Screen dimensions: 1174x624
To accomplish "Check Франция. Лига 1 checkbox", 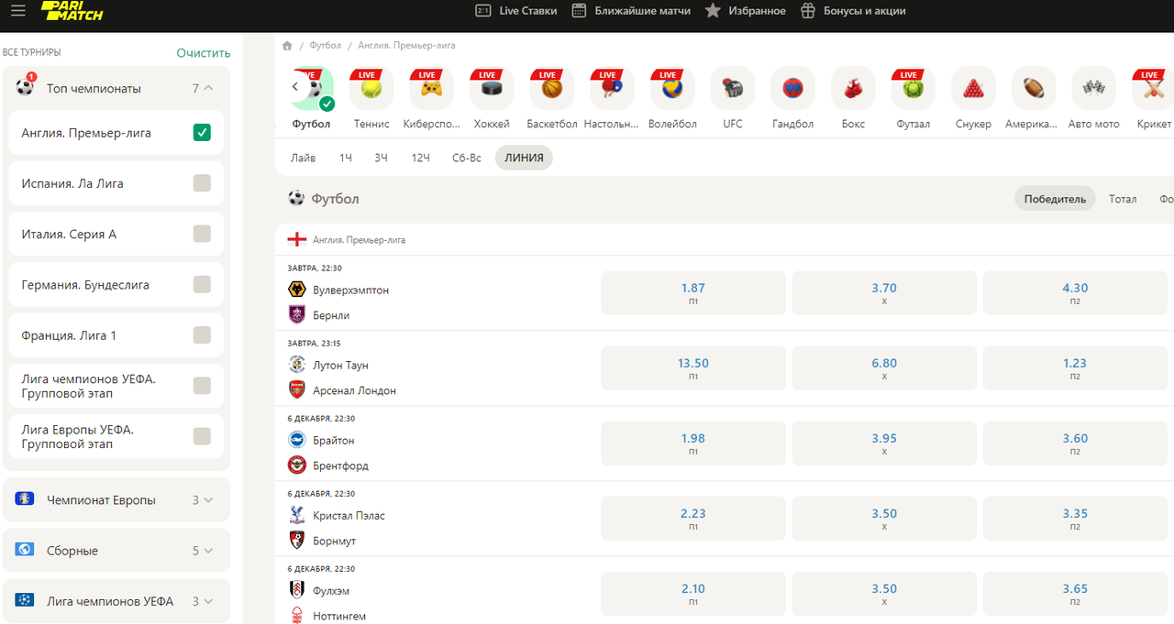I will [202, 335].
